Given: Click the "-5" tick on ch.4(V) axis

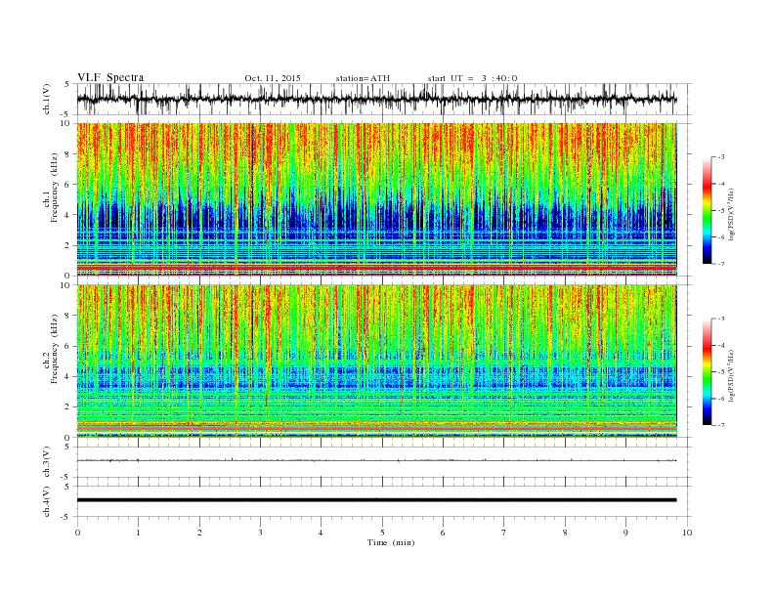Looking at the screenshot, I should click(66, 517).
